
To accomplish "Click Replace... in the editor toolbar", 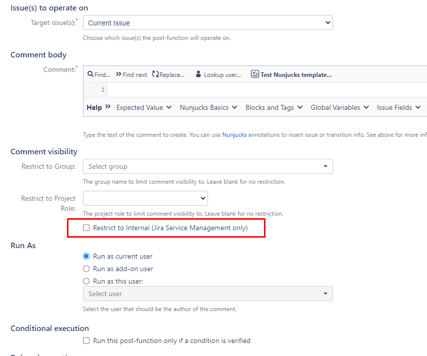I will point(172,75).
